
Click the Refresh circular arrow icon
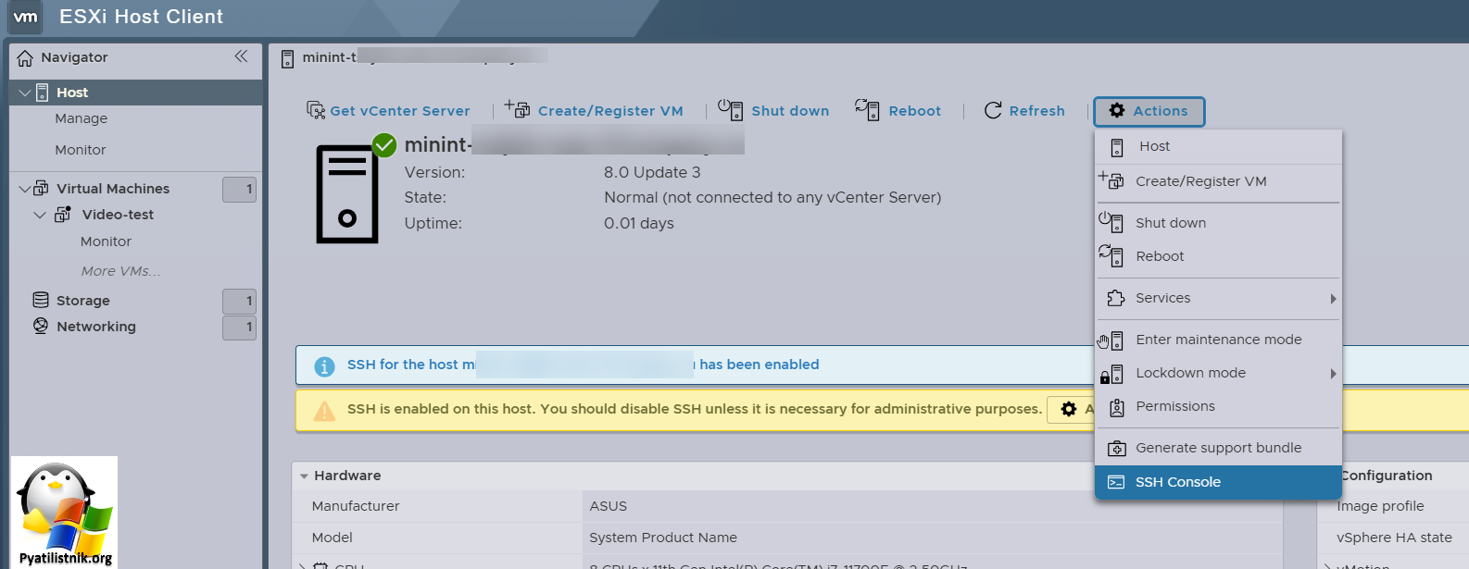pos(993,111)
